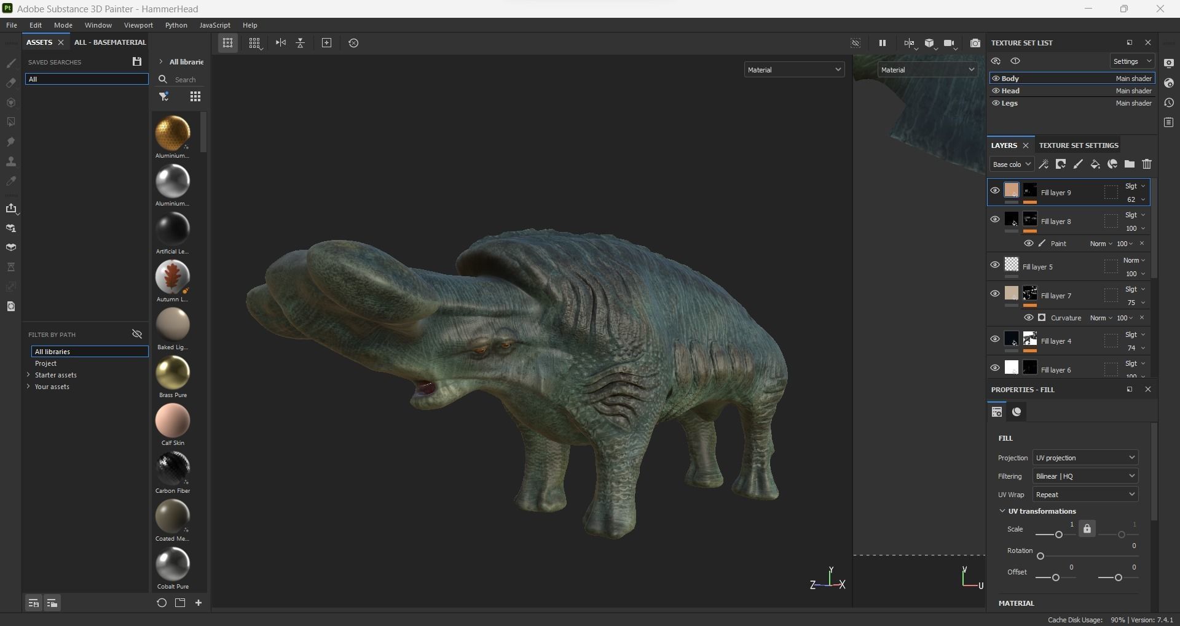
Task: Select the Polygon fill tool
Action: pos(11,122)
